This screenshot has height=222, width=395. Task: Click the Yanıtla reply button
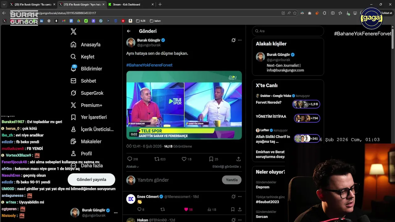point(232,180)
